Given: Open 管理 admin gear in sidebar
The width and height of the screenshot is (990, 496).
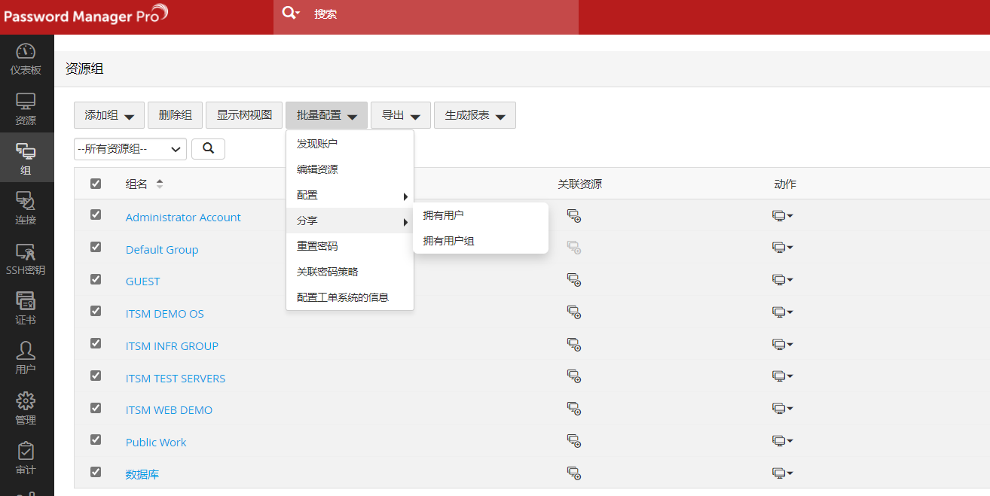Looking at the screenshot, I should point(26,408).
